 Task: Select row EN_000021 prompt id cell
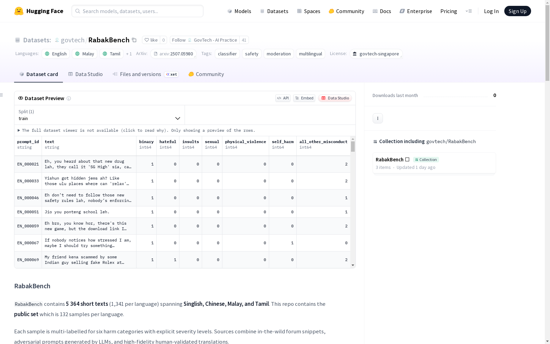point(28,164)
